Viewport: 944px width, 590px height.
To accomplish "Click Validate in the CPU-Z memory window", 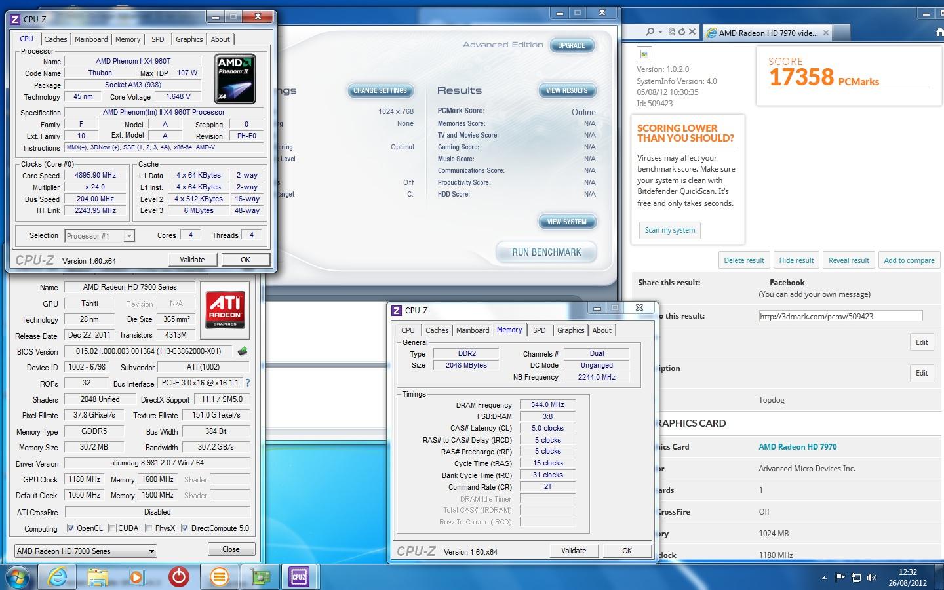I will 574,551.
